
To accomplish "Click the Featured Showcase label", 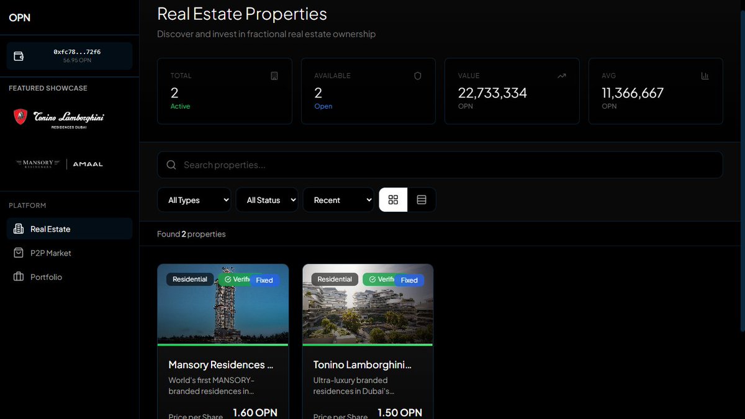I will coord(48,88).
